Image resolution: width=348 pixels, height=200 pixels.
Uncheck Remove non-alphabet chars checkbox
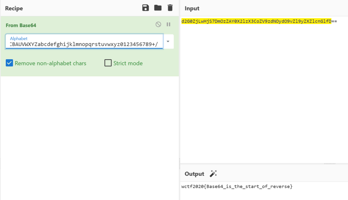[x=9, y=63]
